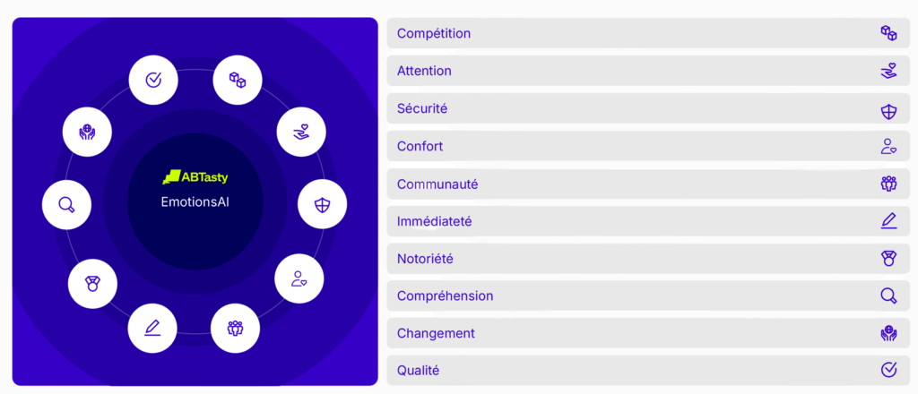Viewport: 918px width, 394px height.
Task: Select the globe-hands Changement circle in wheel
Action: (87, 133)
